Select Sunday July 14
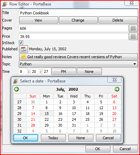 click(33, 114)
